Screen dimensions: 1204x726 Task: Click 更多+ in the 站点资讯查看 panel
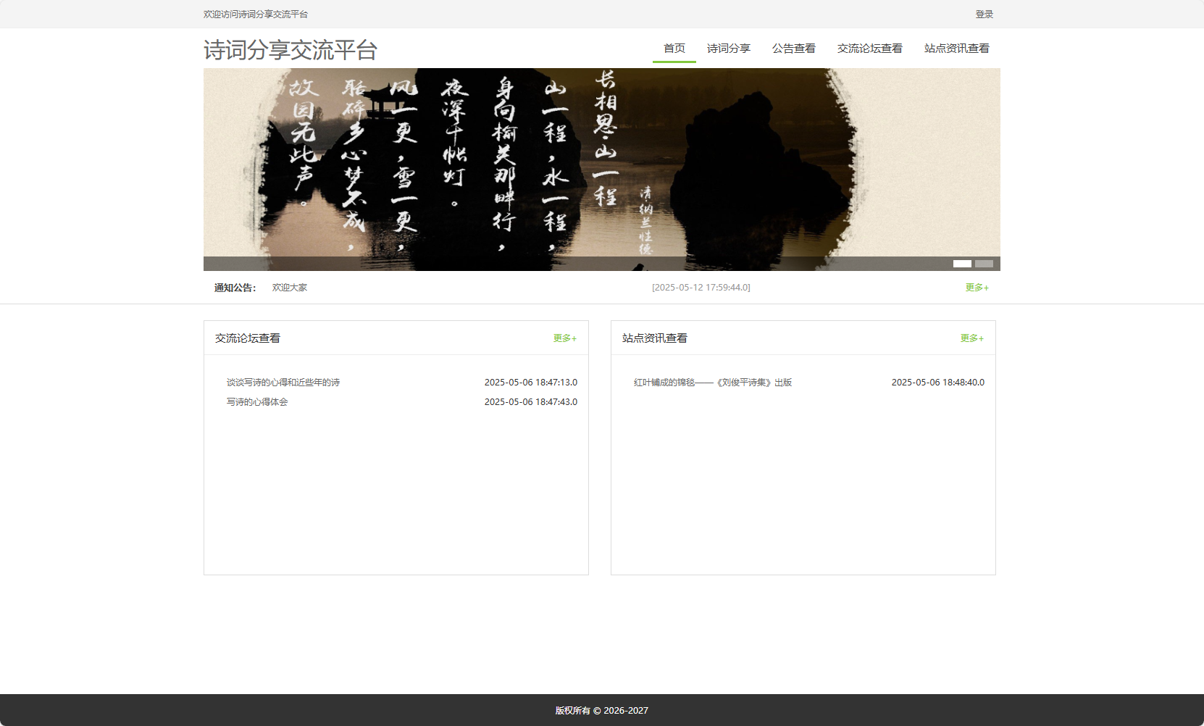pos(972,338)
